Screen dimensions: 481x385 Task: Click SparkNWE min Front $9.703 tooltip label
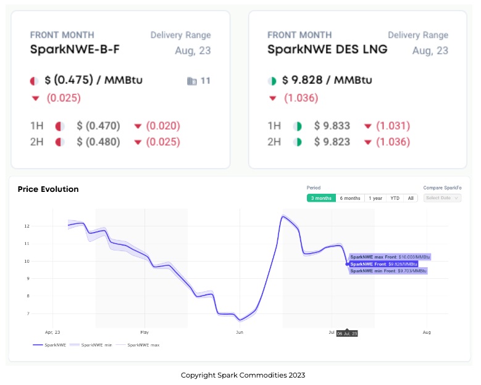388,271
